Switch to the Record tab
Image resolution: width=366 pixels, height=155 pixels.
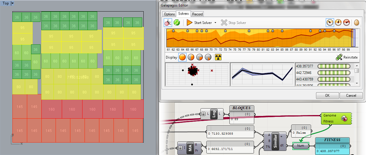coord(197,14)
